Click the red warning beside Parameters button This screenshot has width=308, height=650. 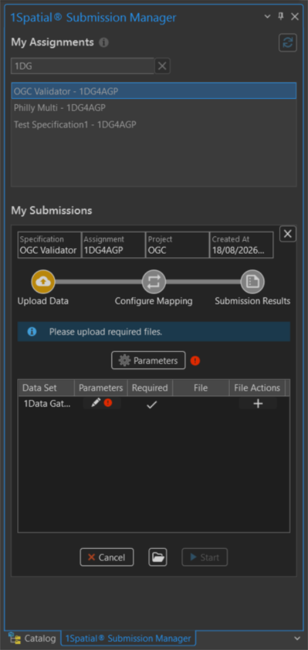[195, 360]
